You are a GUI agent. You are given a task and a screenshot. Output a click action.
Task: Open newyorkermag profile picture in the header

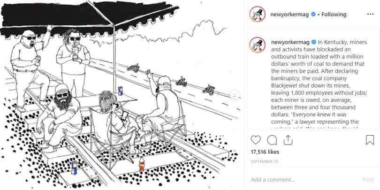(x=258, y=14)
